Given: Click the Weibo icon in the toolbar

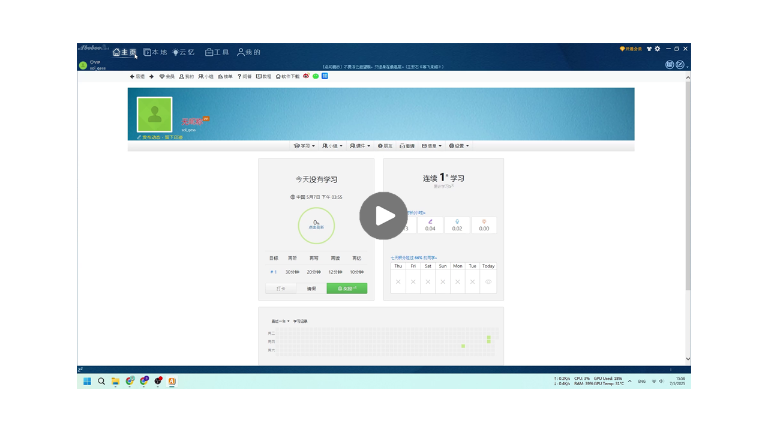Looking at the screenshot, I should click(x=306, y=76).
